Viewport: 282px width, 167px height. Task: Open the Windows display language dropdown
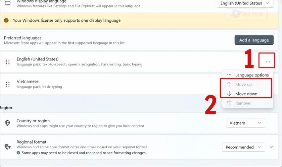245,3
